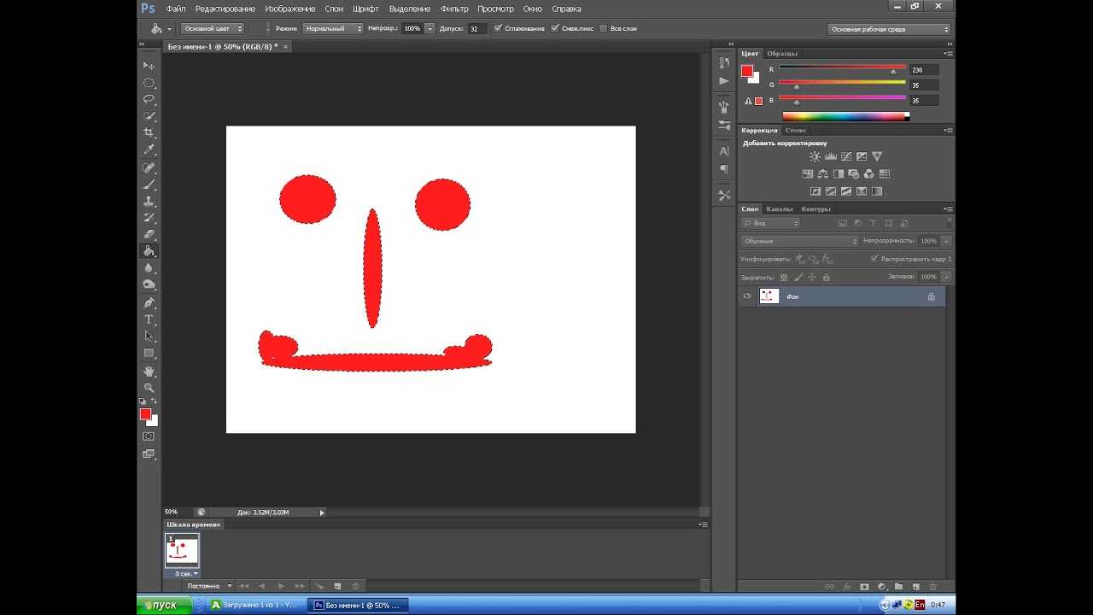The image size is (1093, 615).
Task: Select the Type tool
Action: pyautogui.click(x=149, y=319)
